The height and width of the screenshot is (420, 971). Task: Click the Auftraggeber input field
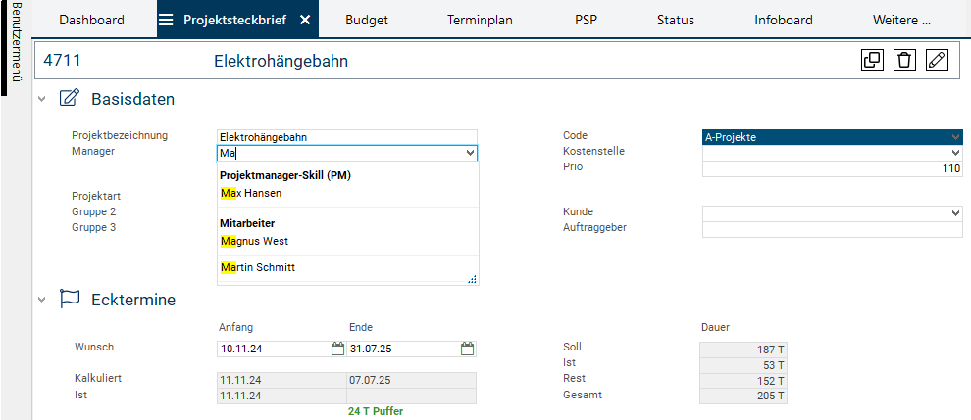[x=832, y=229]
